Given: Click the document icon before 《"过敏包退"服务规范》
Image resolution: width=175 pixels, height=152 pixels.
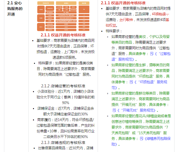Looking at the screenshot, I should pos(152,54).
